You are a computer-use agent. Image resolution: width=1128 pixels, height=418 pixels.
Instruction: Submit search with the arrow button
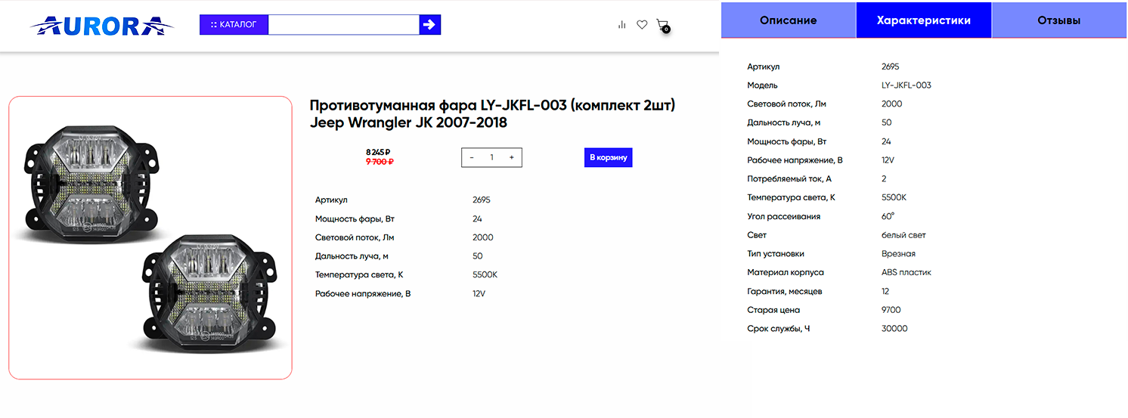(429, 25)
